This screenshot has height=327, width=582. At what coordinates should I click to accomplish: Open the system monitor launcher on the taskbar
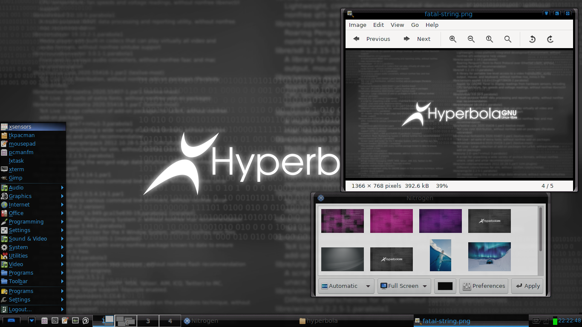tap(75, 321)
